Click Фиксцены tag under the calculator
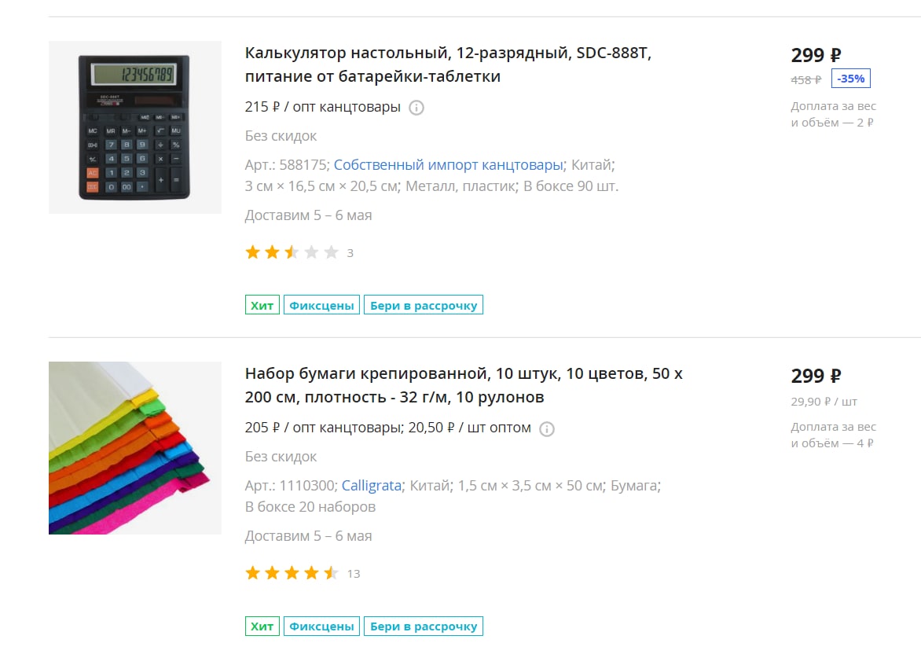 point(322,305)
